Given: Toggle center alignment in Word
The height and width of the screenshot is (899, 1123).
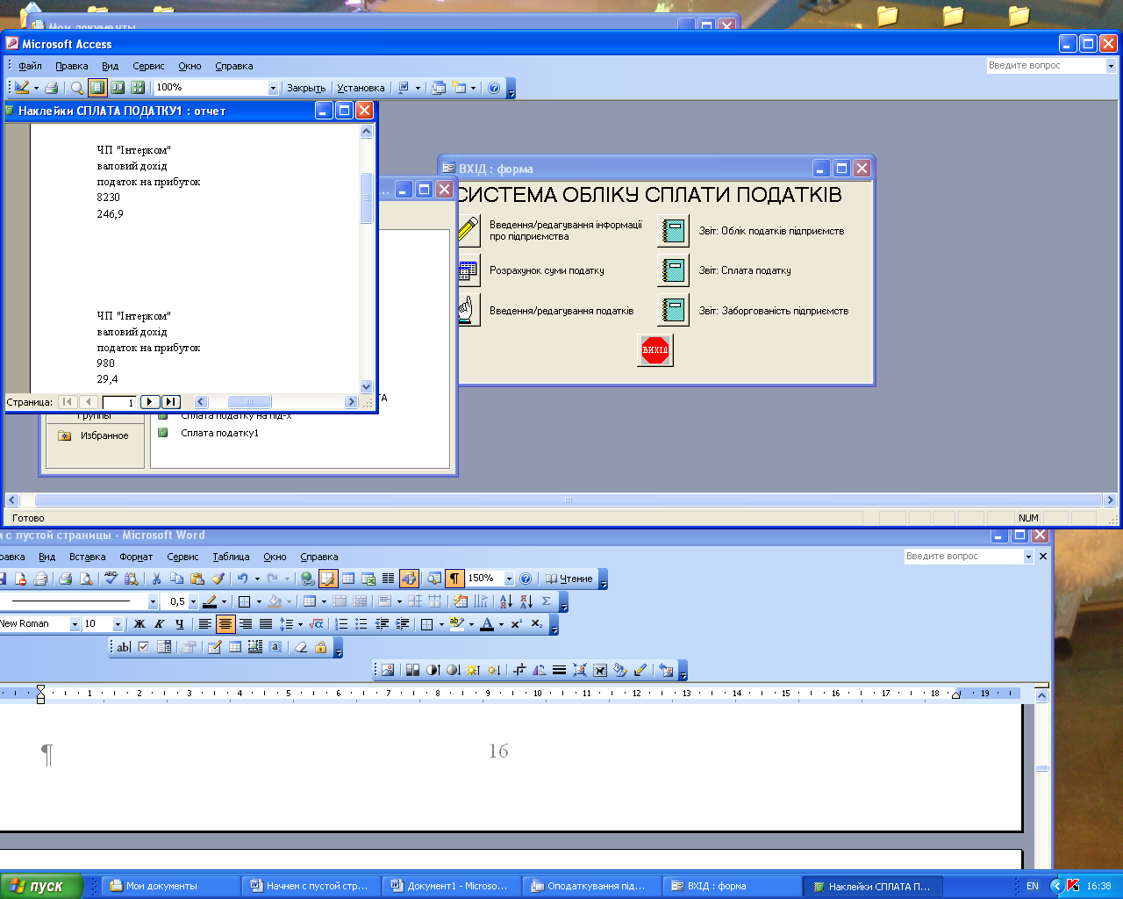Looking at the screenshot, I should [x=225, y=624].
